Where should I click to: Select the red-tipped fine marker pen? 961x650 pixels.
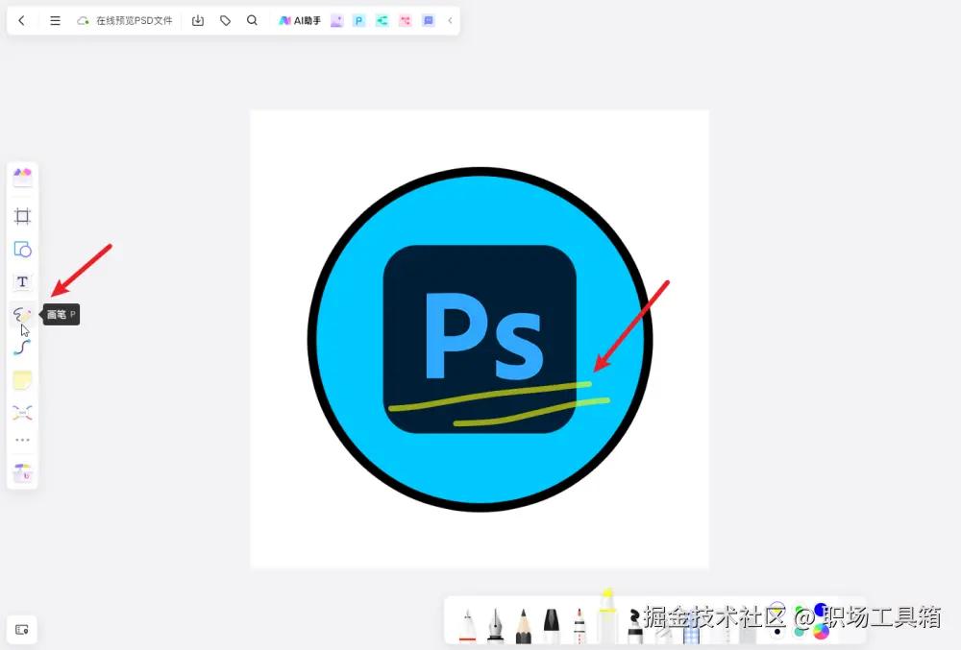[468, 625]
